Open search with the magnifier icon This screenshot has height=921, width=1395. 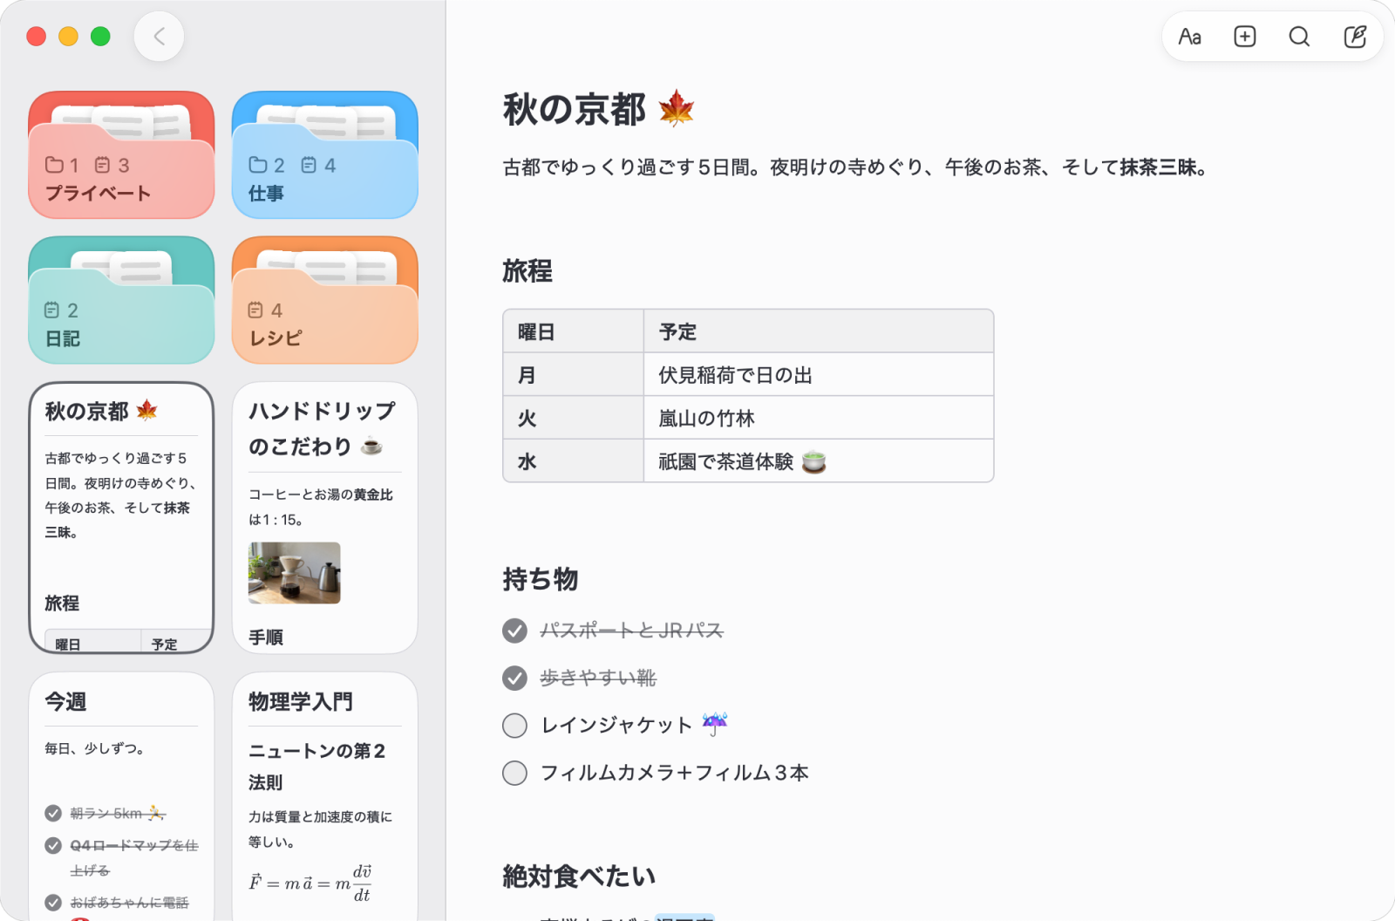[1299, 37]
